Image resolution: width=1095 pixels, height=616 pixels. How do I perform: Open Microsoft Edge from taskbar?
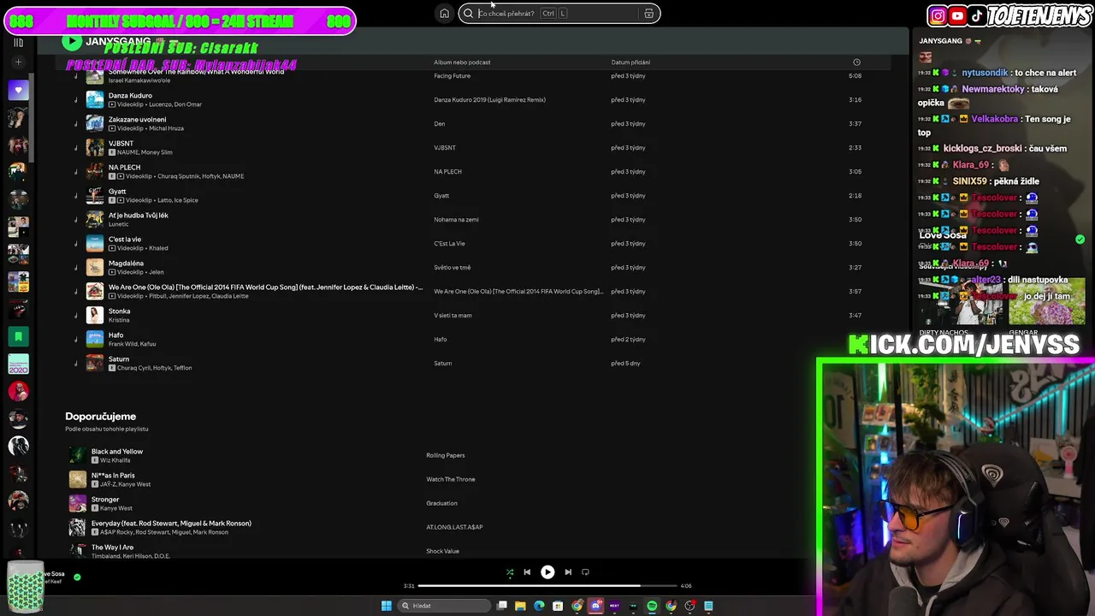click(x=539, y=606)
